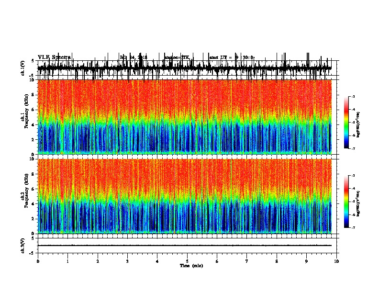The image size is (379, 293).
Task: Click the "-5" voltage tick of ch.3 waveform
Action: [32, 253]
